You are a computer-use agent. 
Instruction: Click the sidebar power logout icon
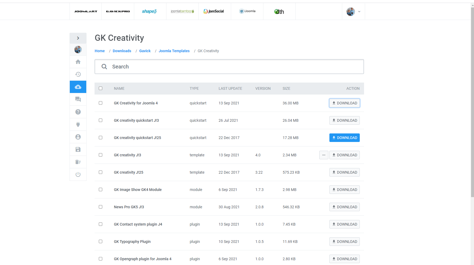pos(78,174)
